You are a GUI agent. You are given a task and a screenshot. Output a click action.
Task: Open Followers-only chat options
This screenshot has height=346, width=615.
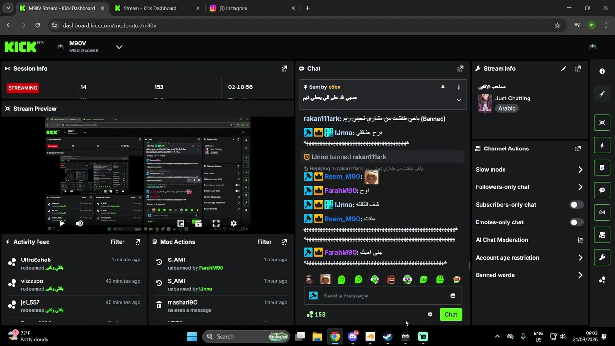pos(529,187)
